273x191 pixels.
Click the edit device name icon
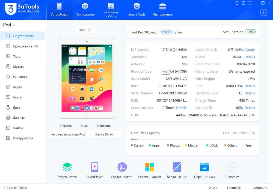(x=90, y=30)
